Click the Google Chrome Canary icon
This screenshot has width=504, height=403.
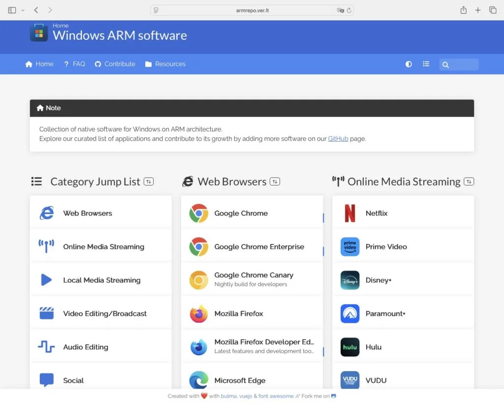(x=199, y=280)
